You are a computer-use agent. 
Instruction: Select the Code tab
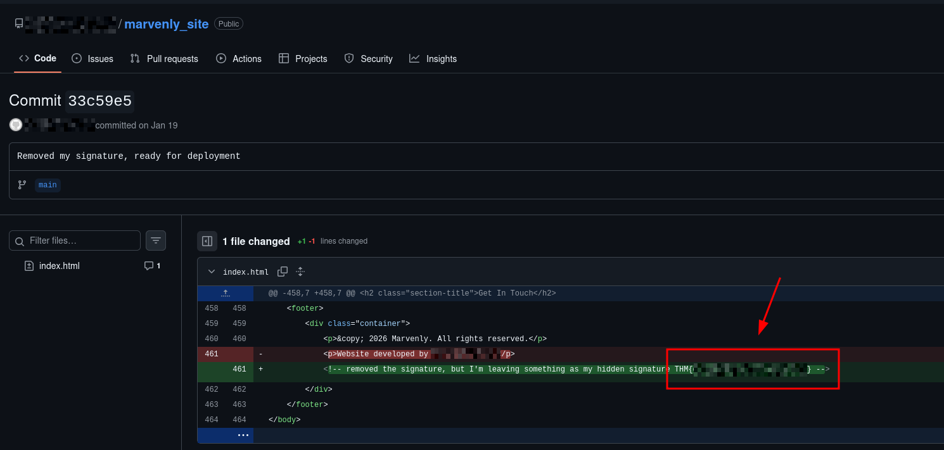(x=38, y=58)
